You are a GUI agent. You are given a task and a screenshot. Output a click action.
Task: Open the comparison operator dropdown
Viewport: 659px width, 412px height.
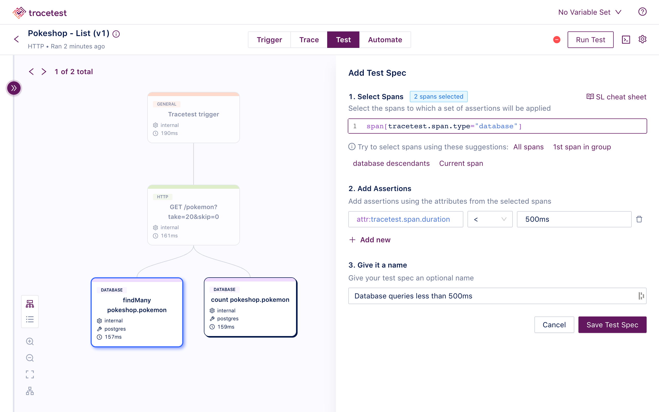coord(490,219)
